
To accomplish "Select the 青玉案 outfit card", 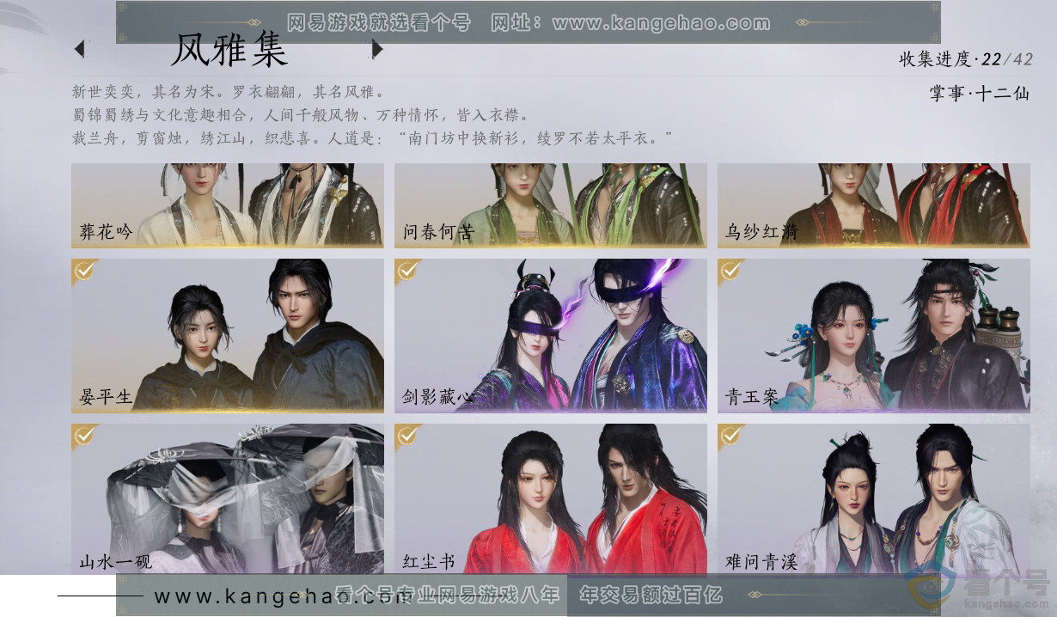I will click(874, 336).
